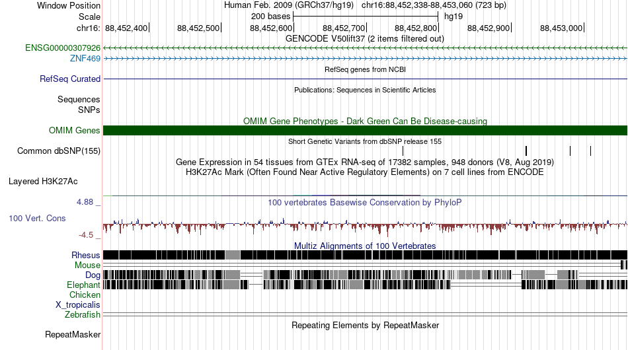
Task: Click the dbSNP variant tick just right of 88,452,900
Action: tap(526, 151)
